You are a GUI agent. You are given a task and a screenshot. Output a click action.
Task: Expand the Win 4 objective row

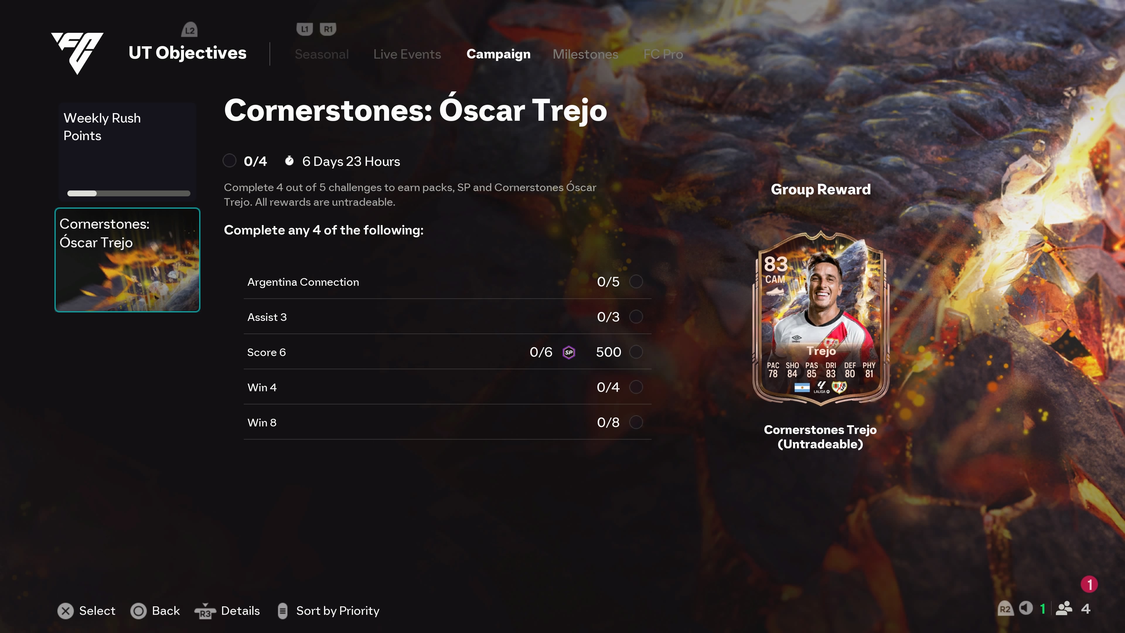pyautogui.click(x=447, y=387)
